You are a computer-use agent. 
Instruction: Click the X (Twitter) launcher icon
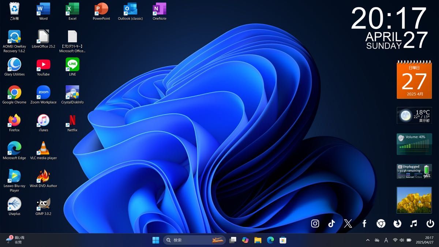coord(348,224)
